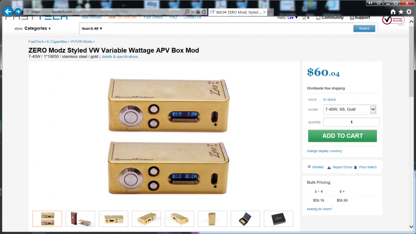
Task: Click the green ADD TO CART button
Action: (342, 136)
